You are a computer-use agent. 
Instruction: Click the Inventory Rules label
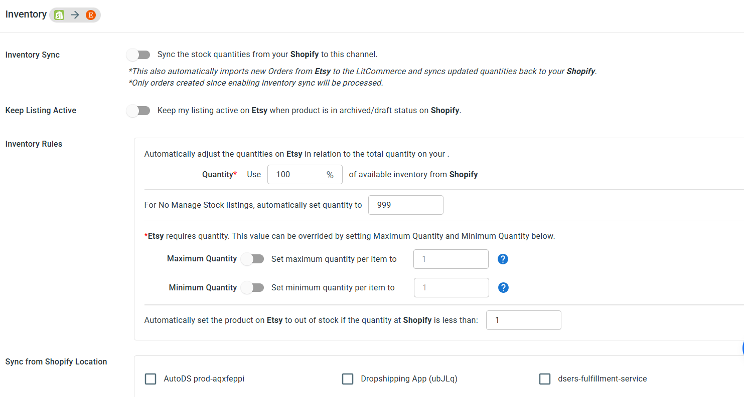tap(34, 144)
